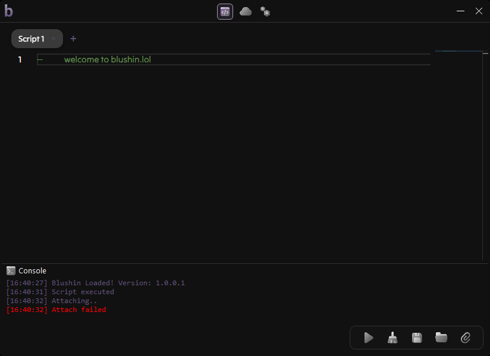Click the Console terminal icon
The width and height of the screenshot is (490, 356).
(11, 270)
